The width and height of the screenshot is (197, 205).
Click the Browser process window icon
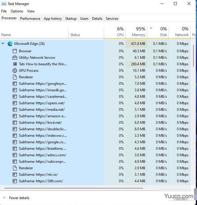click(x=15, y=51)
